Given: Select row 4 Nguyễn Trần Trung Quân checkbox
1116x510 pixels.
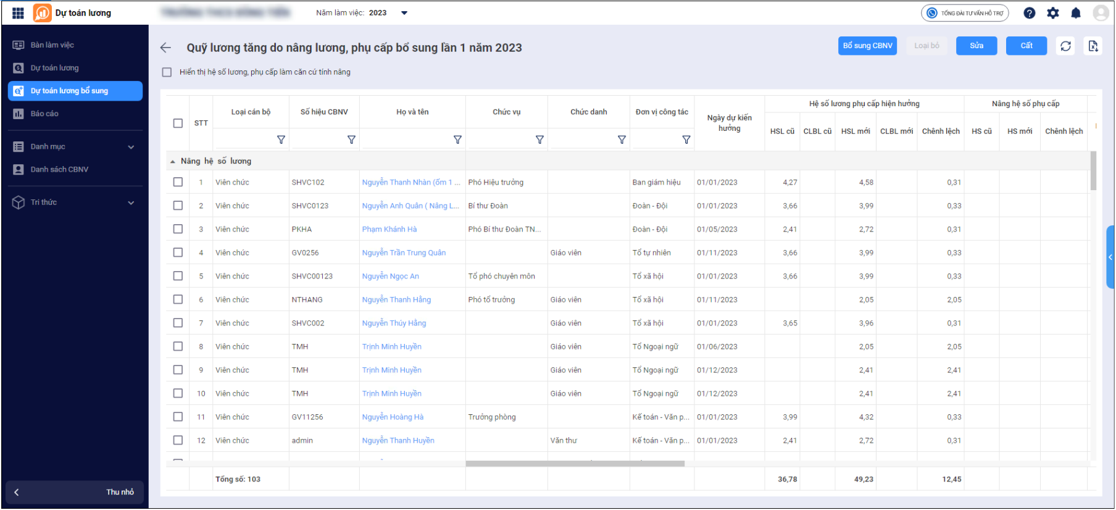Looking at the screenshot, I should [x=178, y=253].
